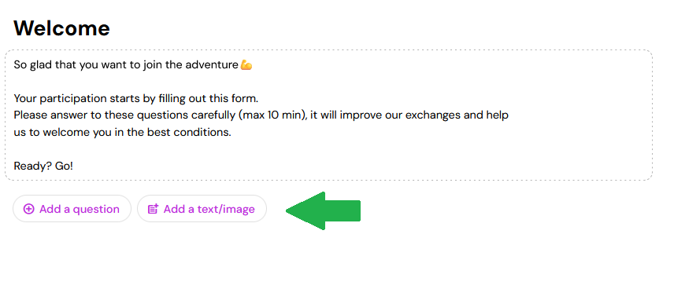Click the rectangular tail of the green arrow
Screen dimensions: 674x289
[343, 210]
